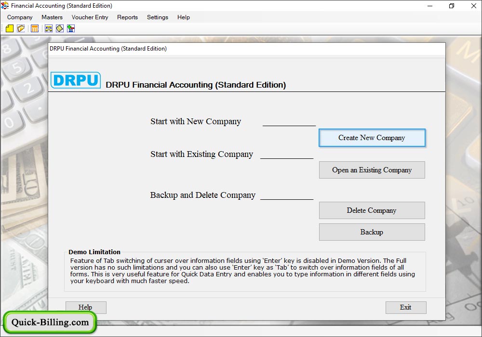This screenshot has width=482, height=337.
Task: Click the Backup button
Action: [x=372, y=232]
